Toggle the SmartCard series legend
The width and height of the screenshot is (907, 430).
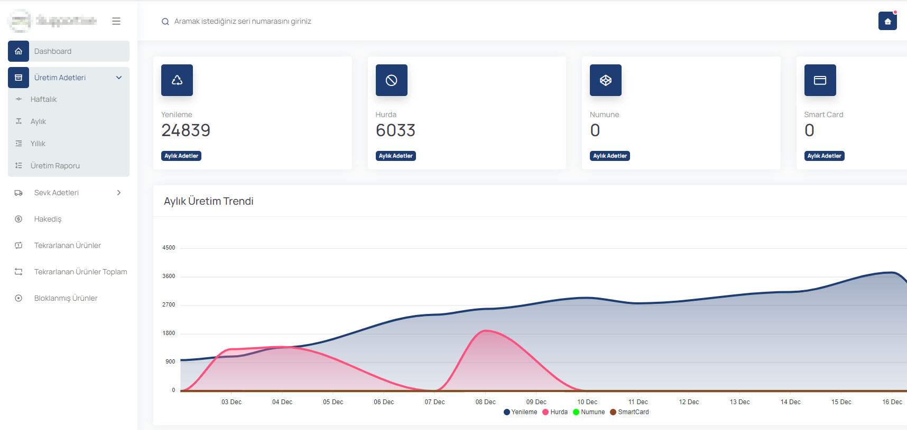(x=630, y=412)
